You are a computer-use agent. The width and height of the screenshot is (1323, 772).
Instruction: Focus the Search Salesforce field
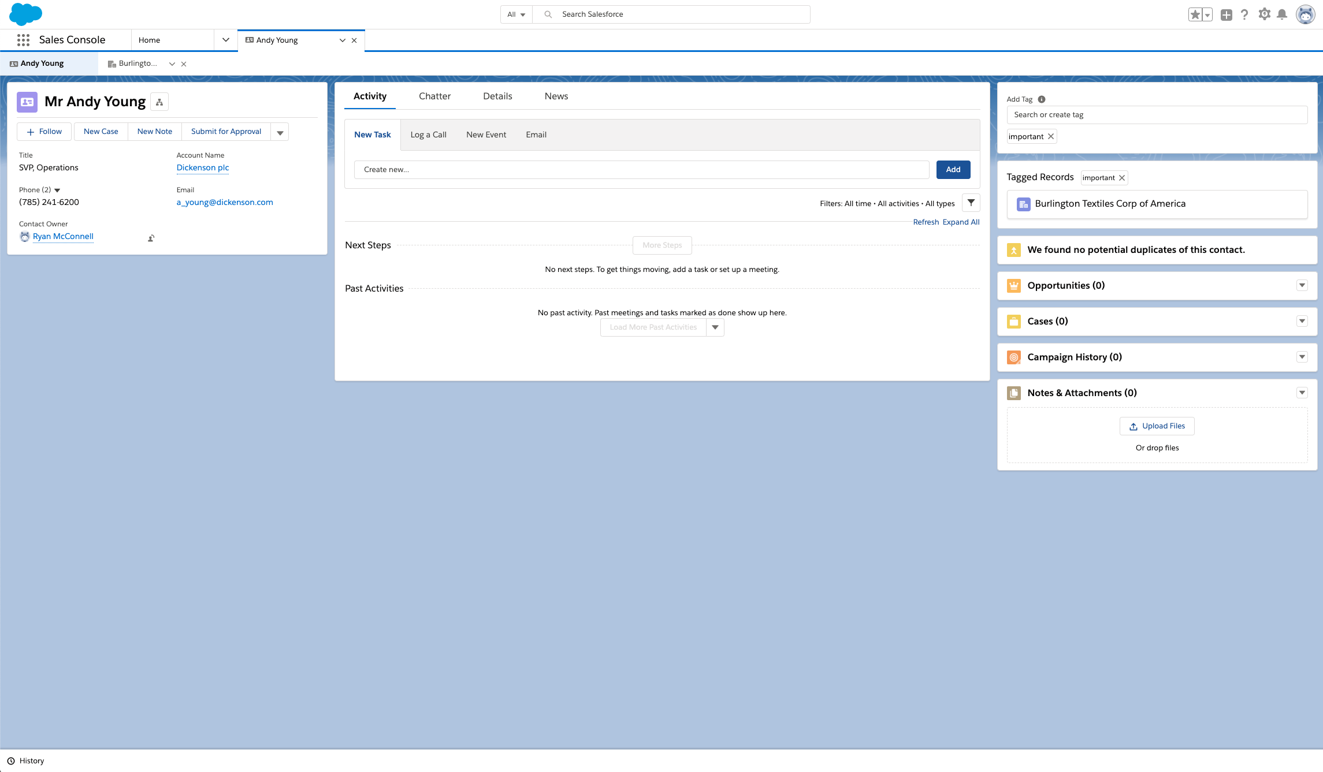pyautogui.click(x=671, y=14)
